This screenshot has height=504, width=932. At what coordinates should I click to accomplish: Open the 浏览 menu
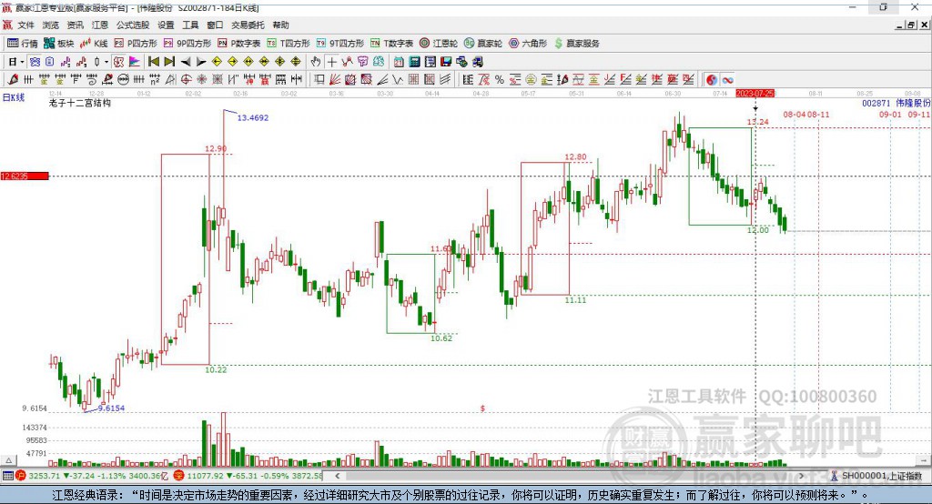[51, 25]
